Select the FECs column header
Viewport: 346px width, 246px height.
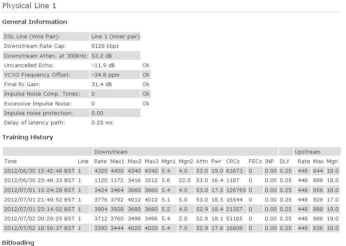(255, 161)
